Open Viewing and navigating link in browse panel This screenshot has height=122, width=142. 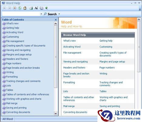[76, 62]
